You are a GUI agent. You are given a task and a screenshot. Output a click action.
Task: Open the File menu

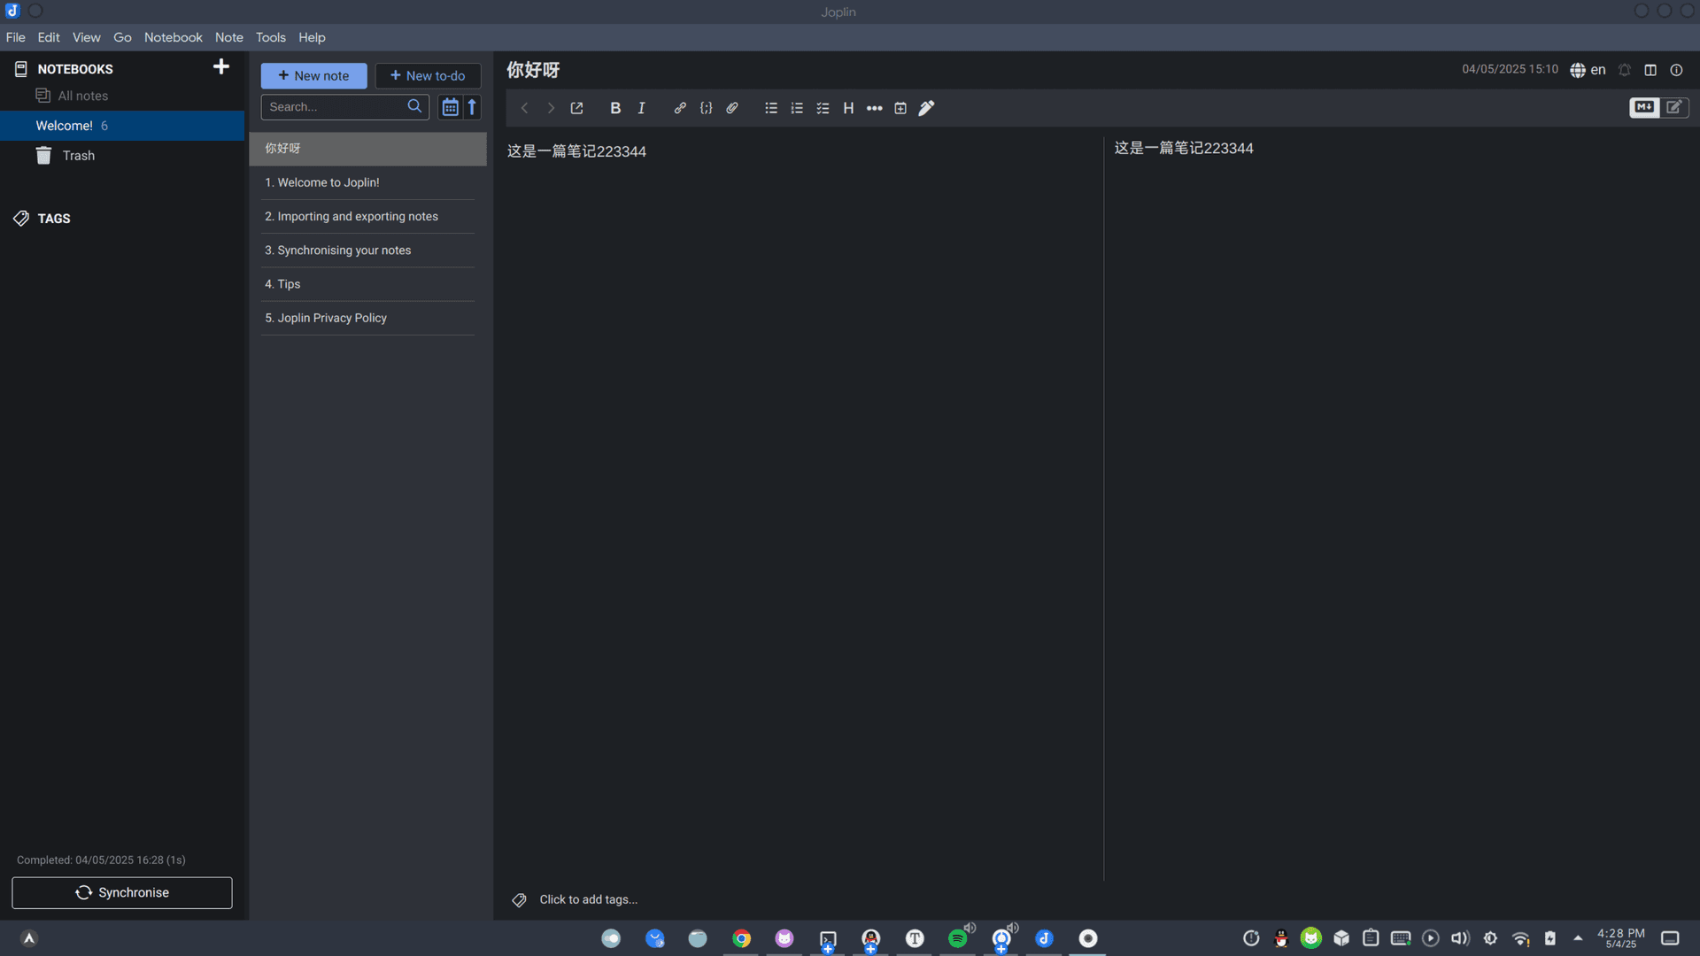tap(15, 37)
